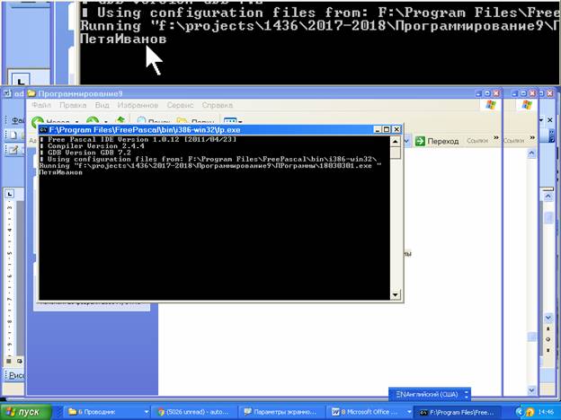Click Ссылки links label next to Переход

[477, 141]
